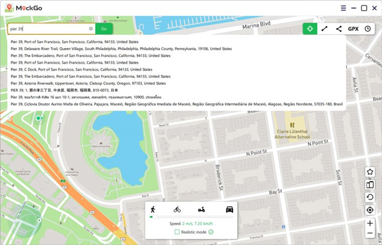Open favorites star icon

370,171
